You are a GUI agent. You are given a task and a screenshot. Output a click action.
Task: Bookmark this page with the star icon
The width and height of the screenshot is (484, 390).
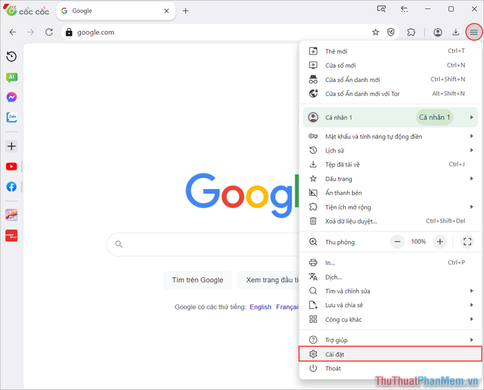tap(375, 32)
